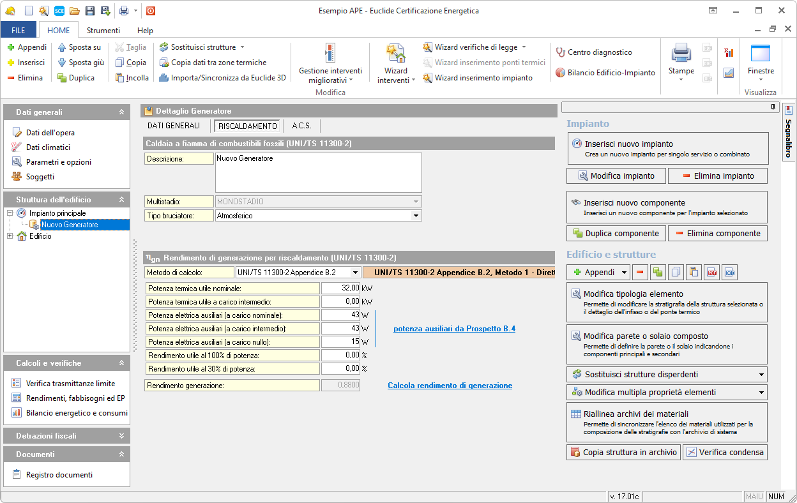Click the red minus icon next to Appendi
Screen dimensions: 797x503
(x=641, y=273)
